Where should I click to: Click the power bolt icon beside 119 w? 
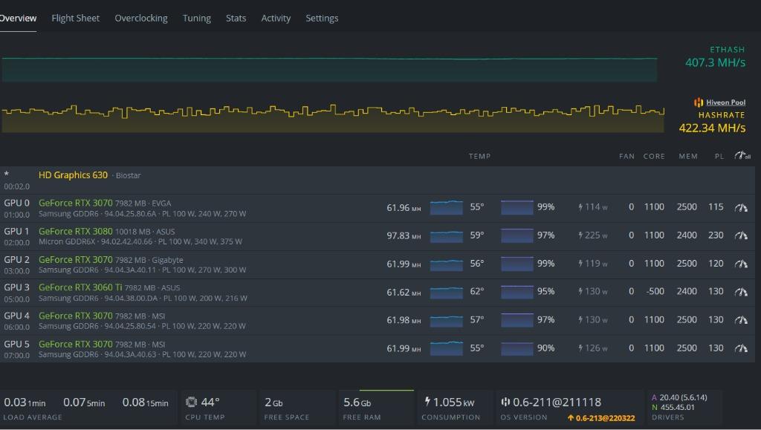click(x=580, y=263)
